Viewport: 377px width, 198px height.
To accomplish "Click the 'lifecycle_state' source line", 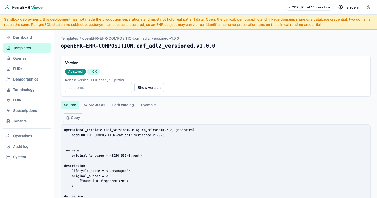I will coord(101,171).
